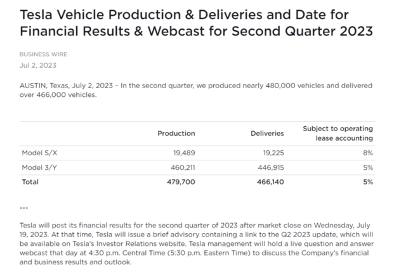This screenshot has width=406, height=270.
Task: Click the 466,140 total deliveries figure
Action: 270,182
